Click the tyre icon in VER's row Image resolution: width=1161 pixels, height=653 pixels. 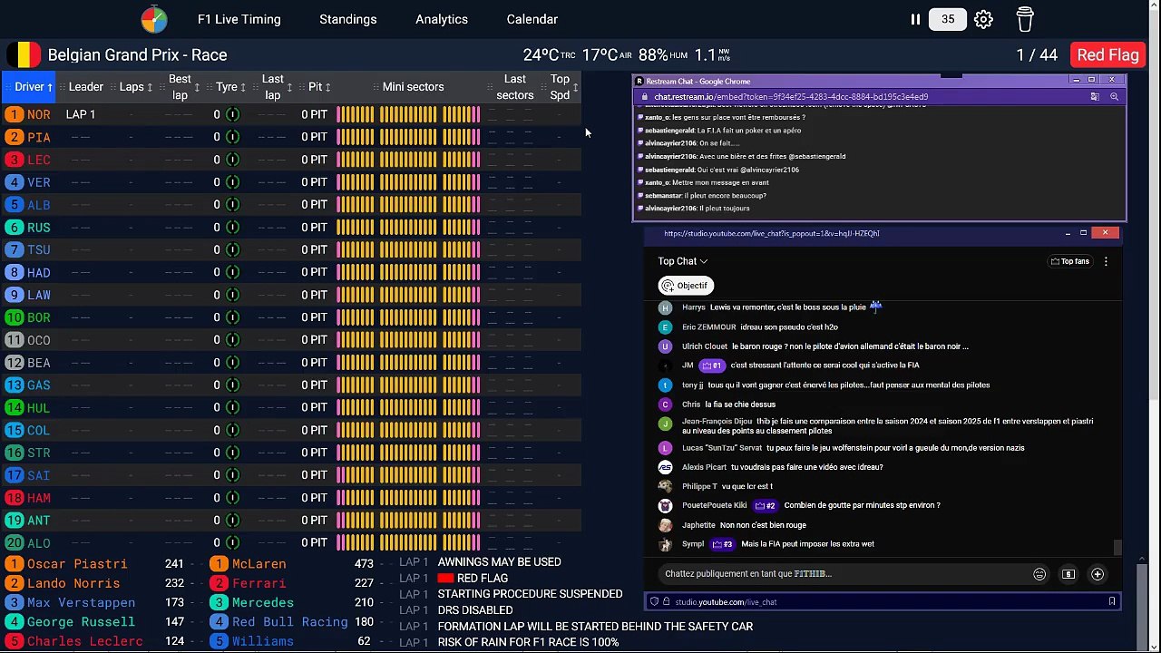232,182
